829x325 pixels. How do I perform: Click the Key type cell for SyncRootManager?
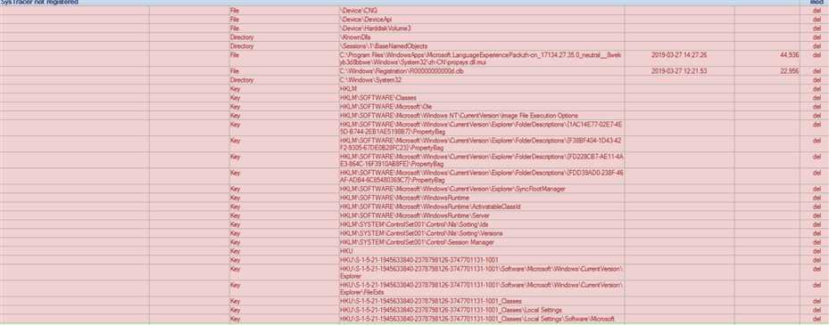pos(235,189)
